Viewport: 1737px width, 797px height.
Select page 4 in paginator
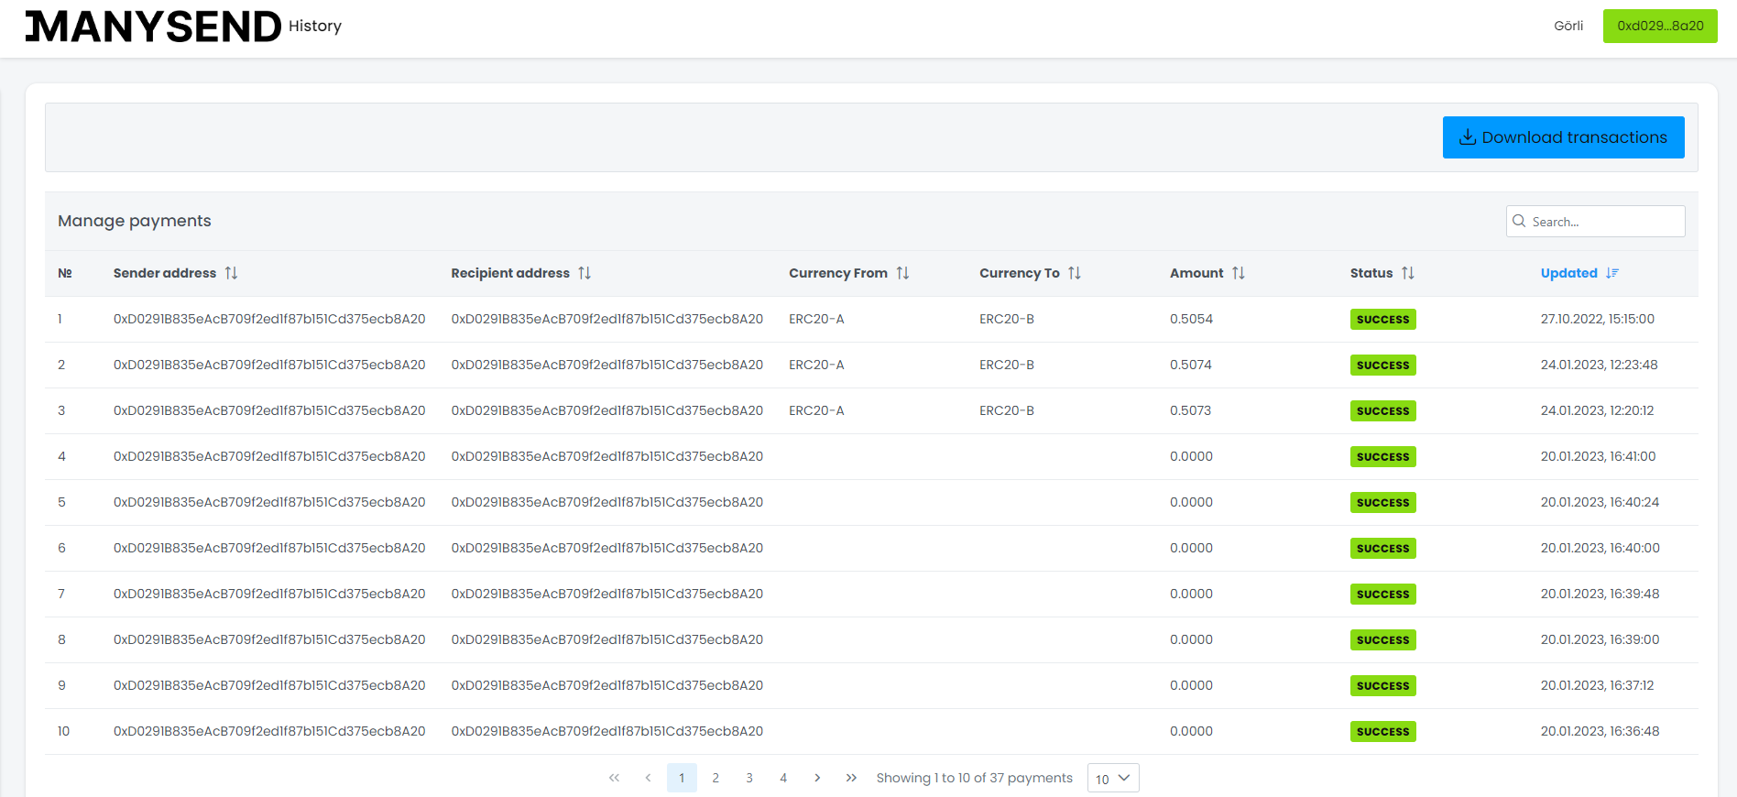click(x=783, y=778)
